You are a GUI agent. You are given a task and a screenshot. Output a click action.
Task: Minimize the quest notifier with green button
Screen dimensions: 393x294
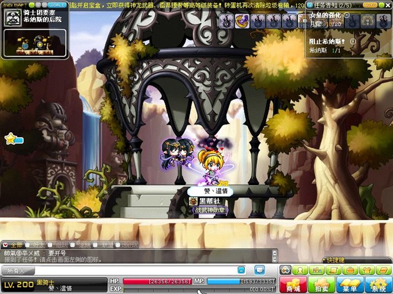(x=380, y=5)
